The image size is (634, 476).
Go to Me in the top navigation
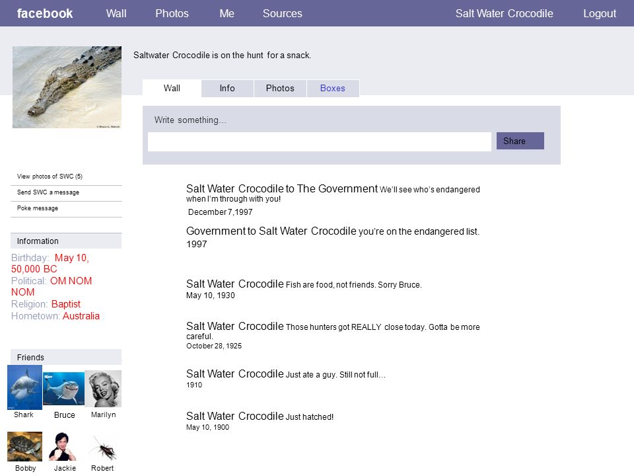[227, 13]
